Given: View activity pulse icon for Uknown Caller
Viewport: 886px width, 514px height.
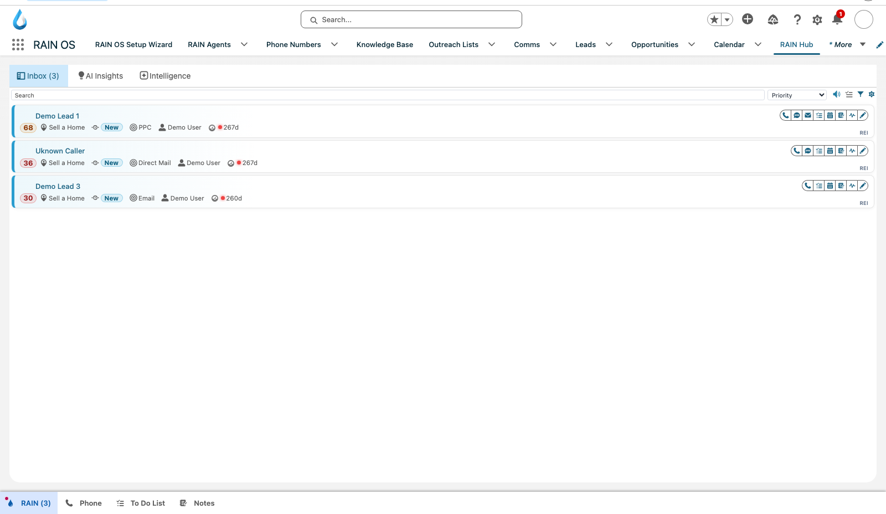Looking at the screenshot, I should pos(852,151).
